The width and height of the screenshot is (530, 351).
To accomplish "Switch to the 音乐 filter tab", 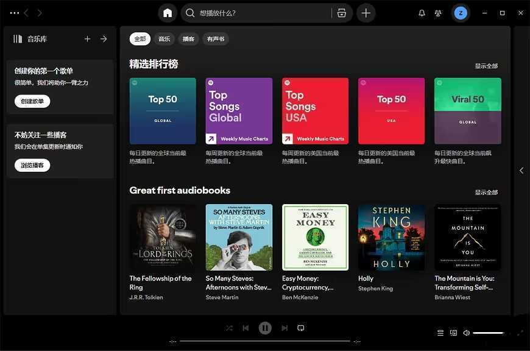I will click(163, 38).
